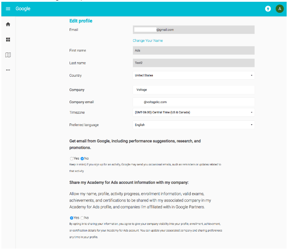Screen dimensions: 288x250
Task: Click the First name field showing Ads
Action: point(194,50)
